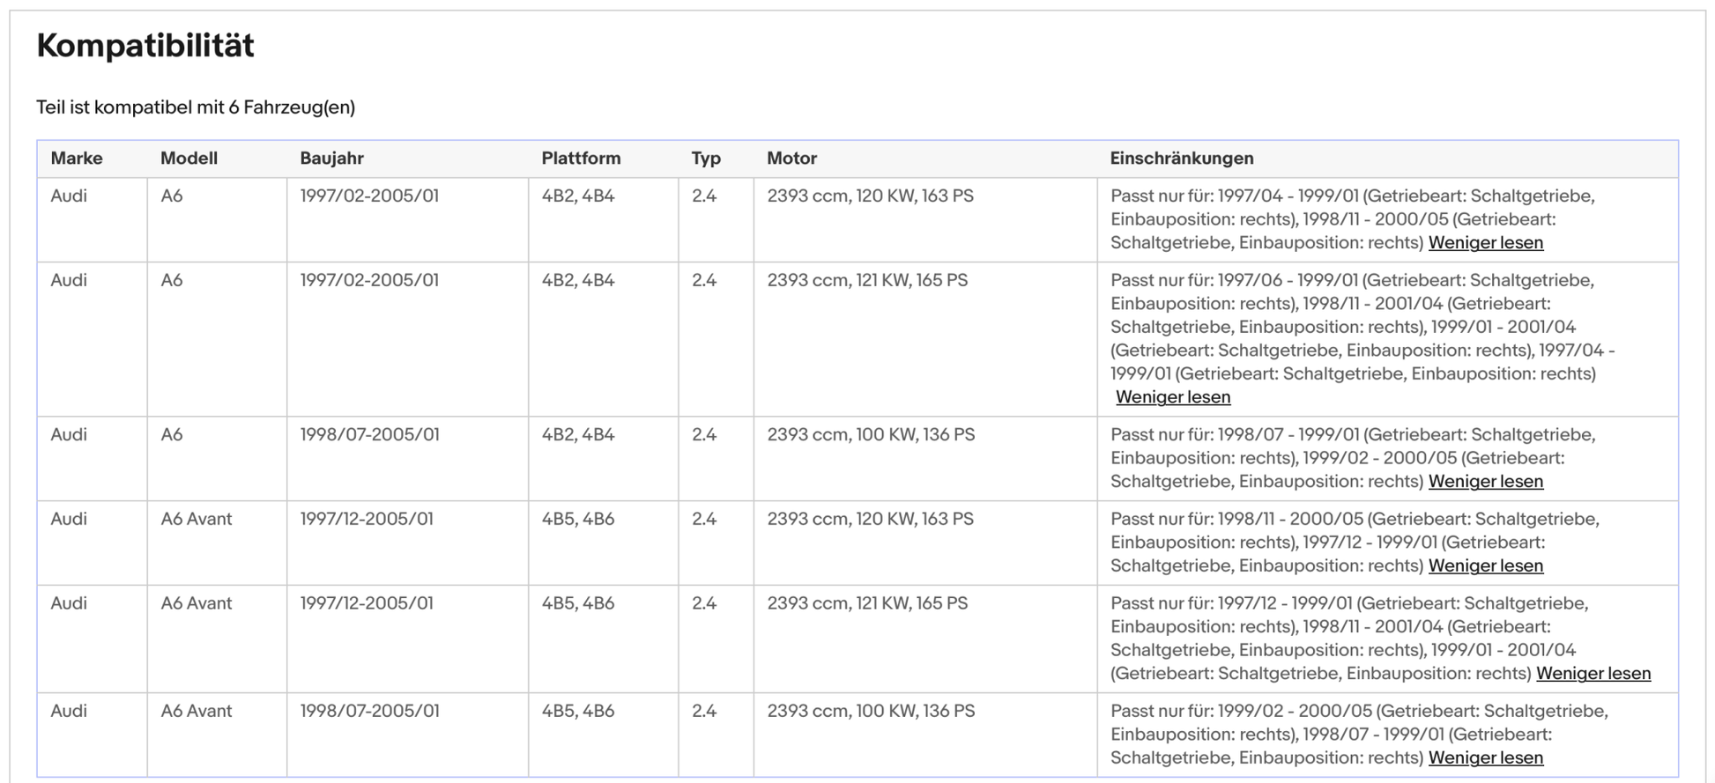Select the "A6 Avant" model cell with 120 KW

[196, 519]
